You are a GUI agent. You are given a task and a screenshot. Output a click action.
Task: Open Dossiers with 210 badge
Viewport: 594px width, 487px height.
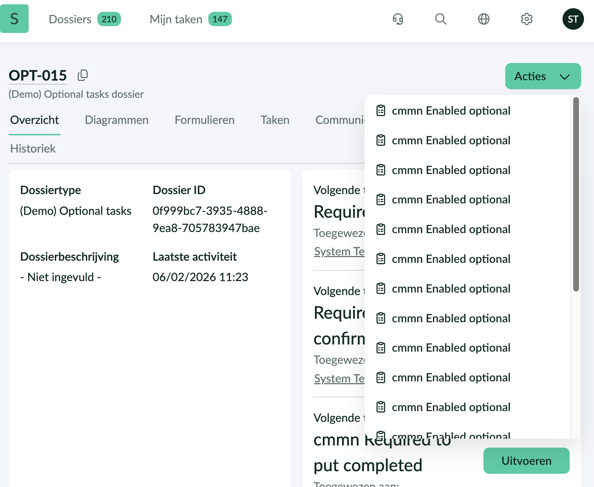click(84, 19)
